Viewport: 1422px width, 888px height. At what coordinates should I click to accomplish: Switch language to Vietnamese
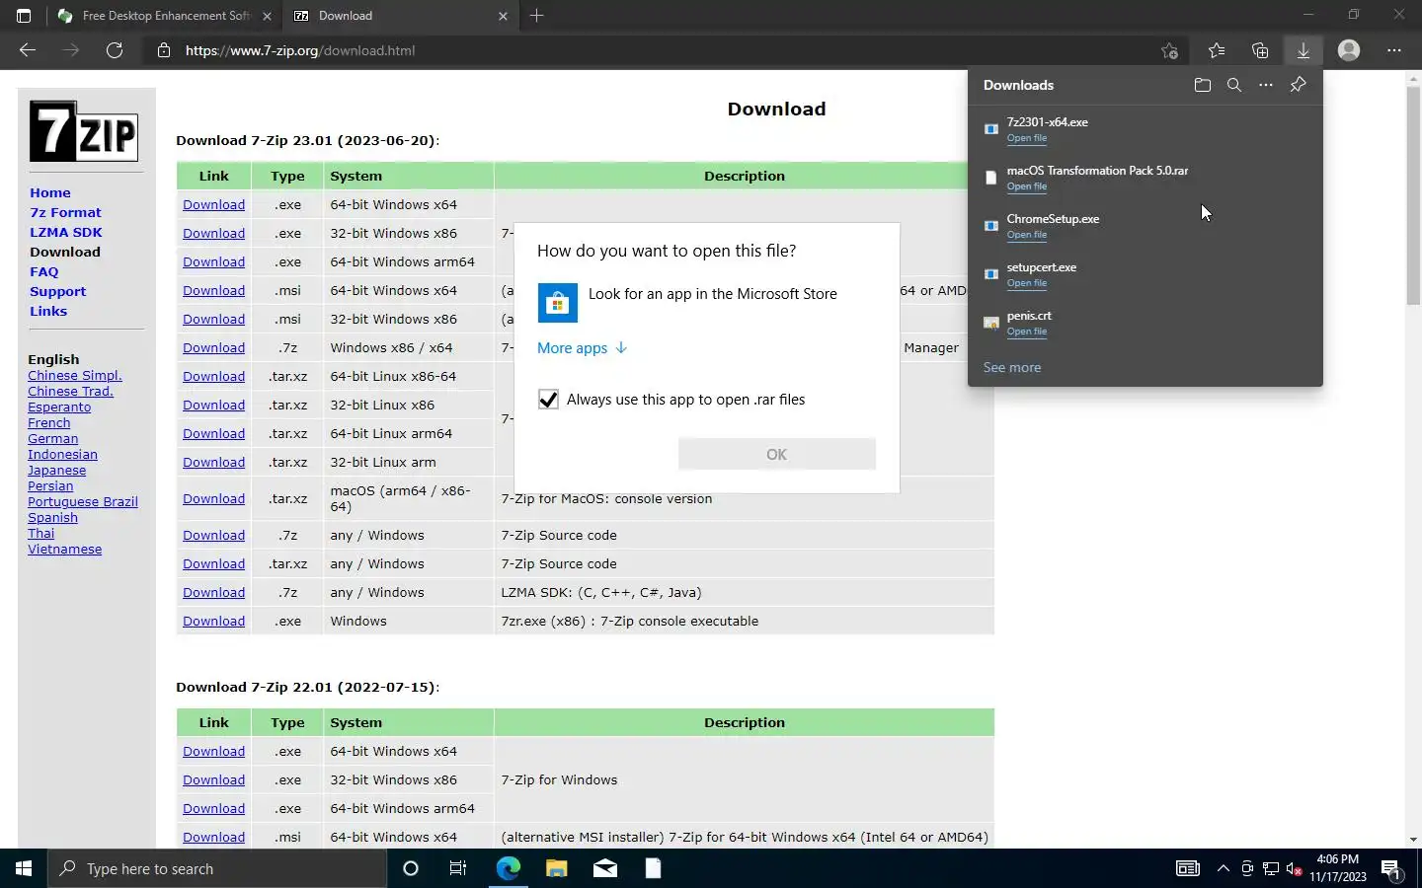[65, 549]
